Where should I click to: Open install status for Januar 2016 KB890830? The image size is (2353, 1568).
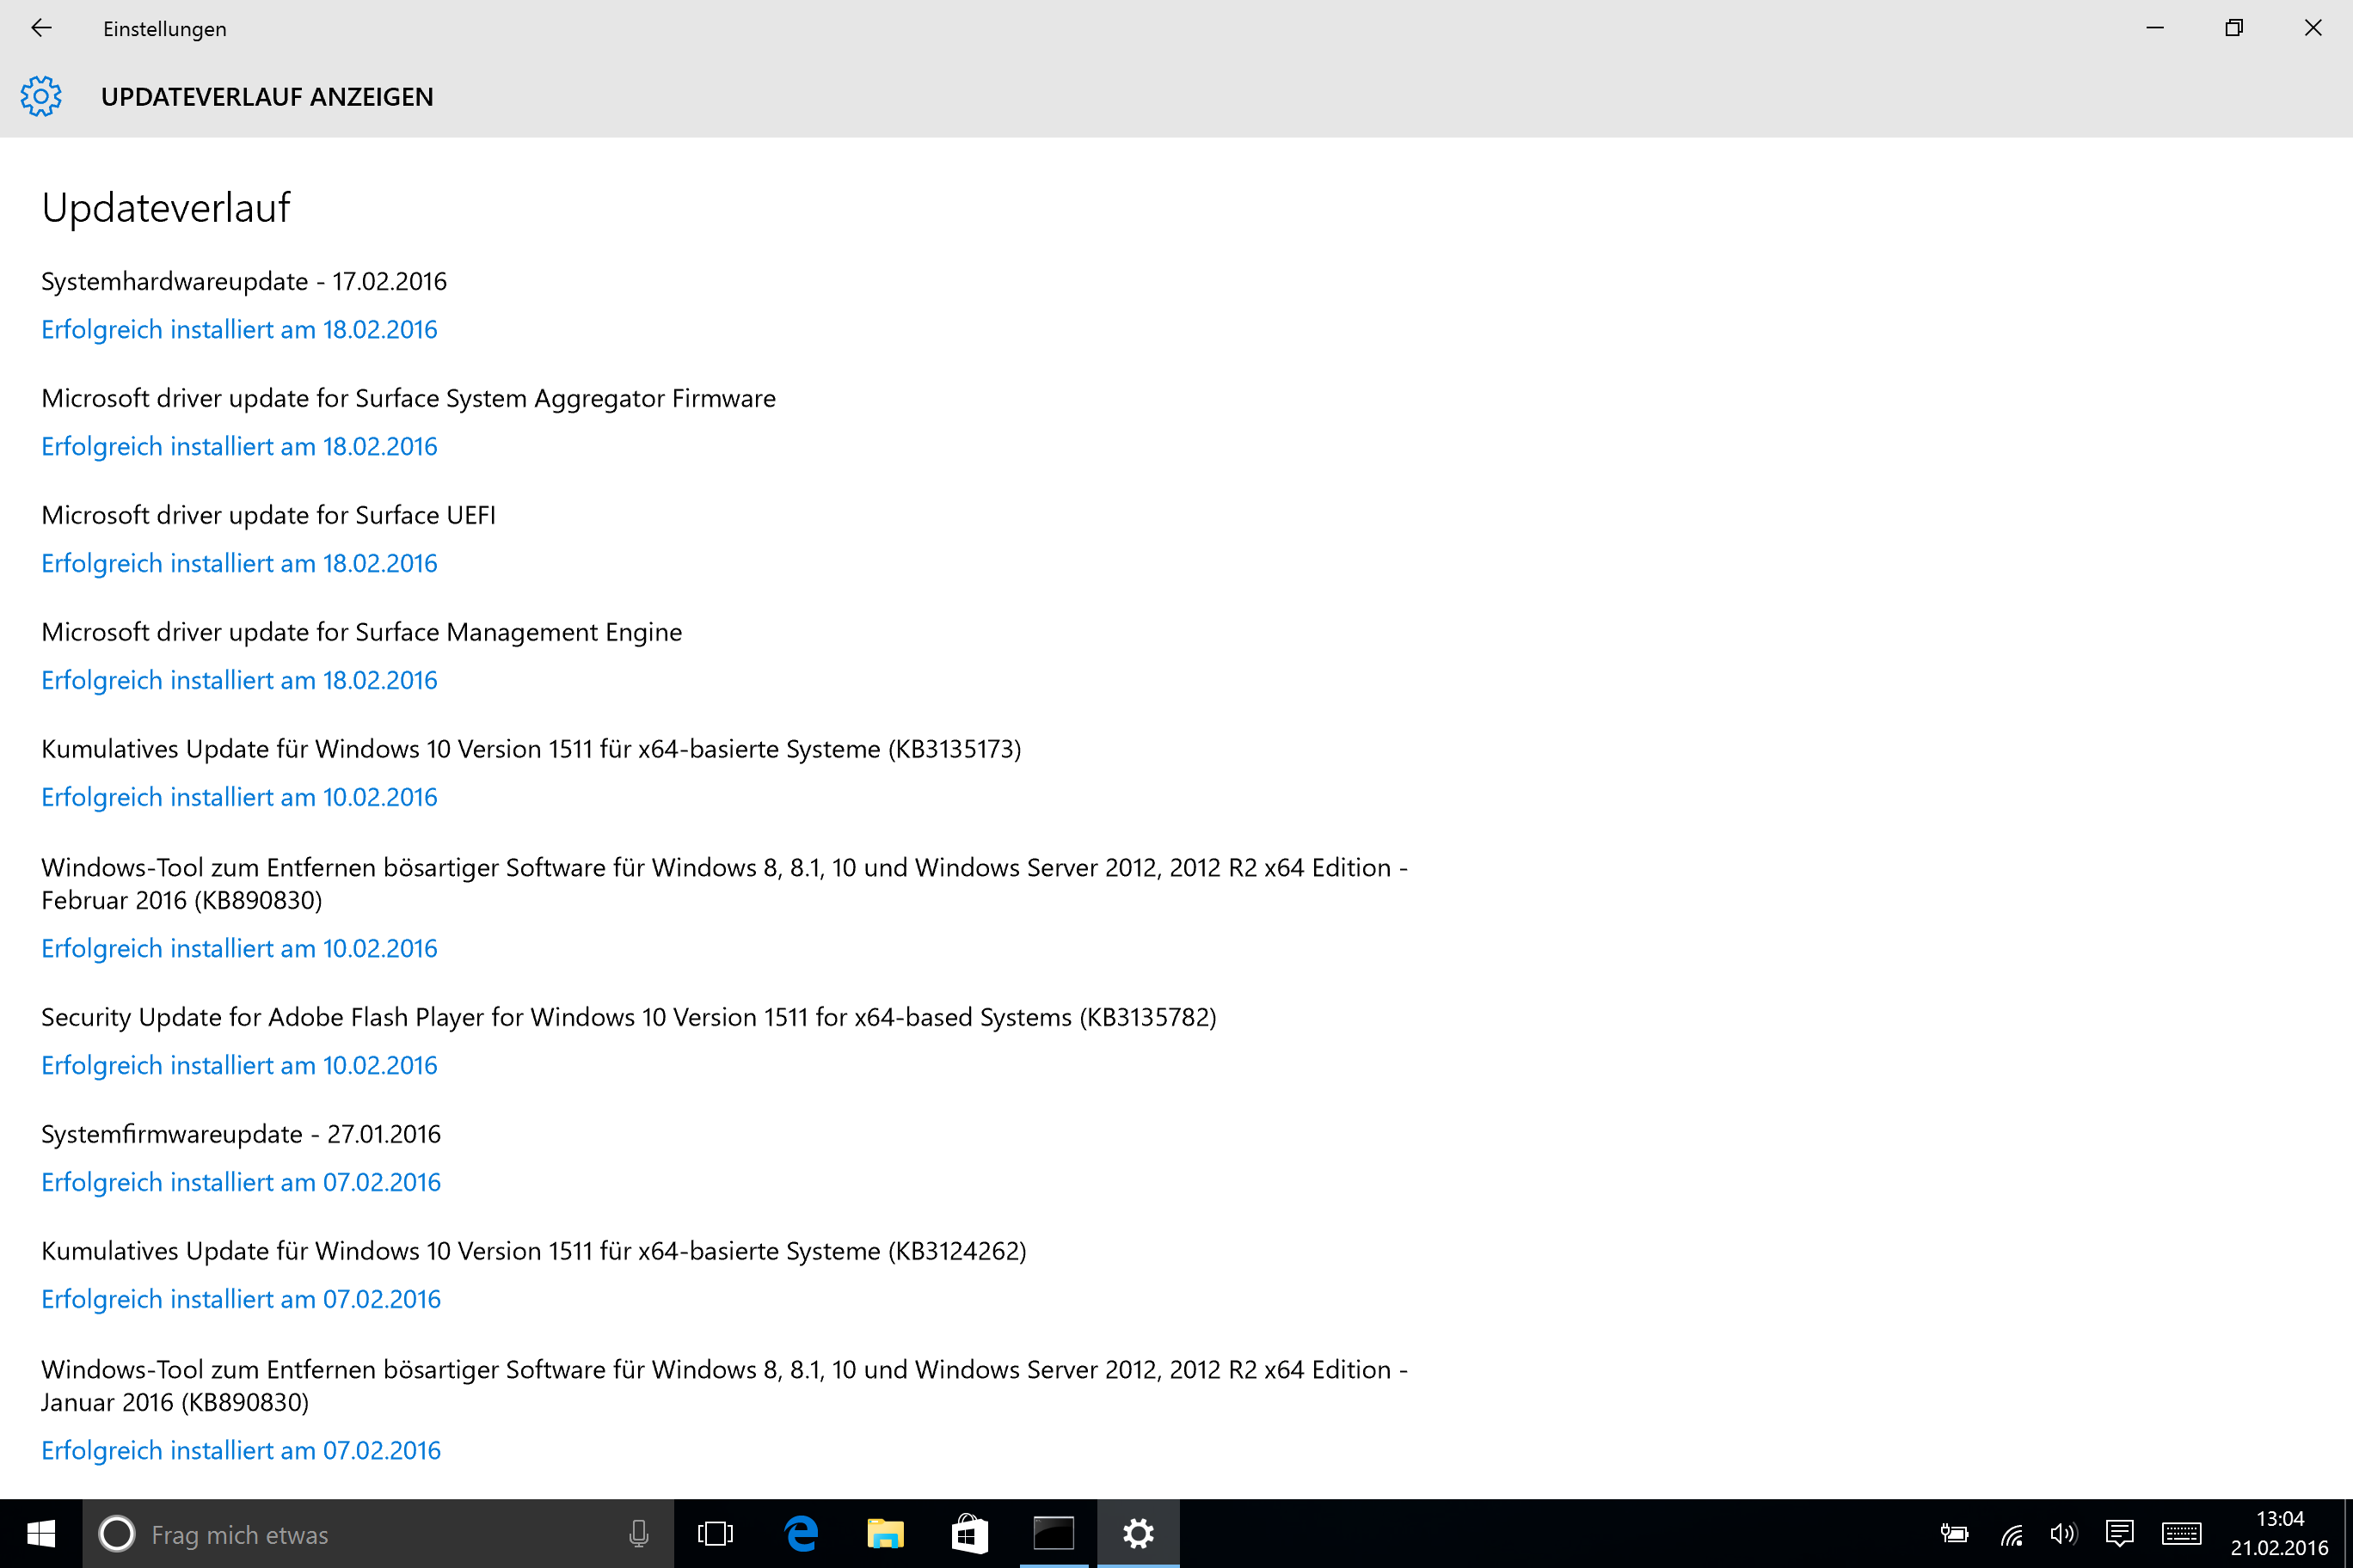[241, 1451]
